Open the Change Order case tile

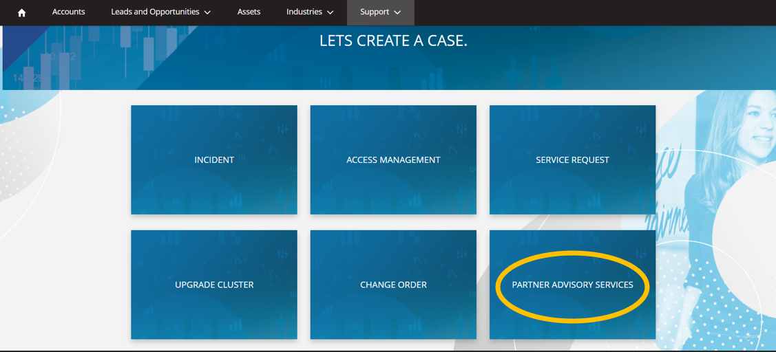pos(393,285)
